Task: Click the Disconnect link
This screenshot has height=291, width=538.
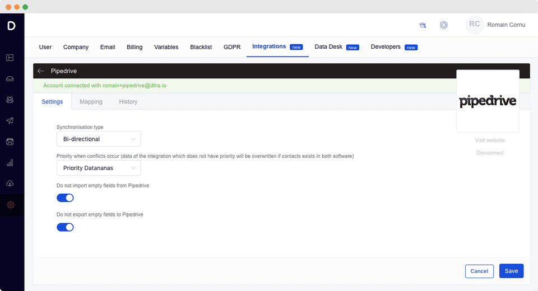Action: [x=490, y=153]
